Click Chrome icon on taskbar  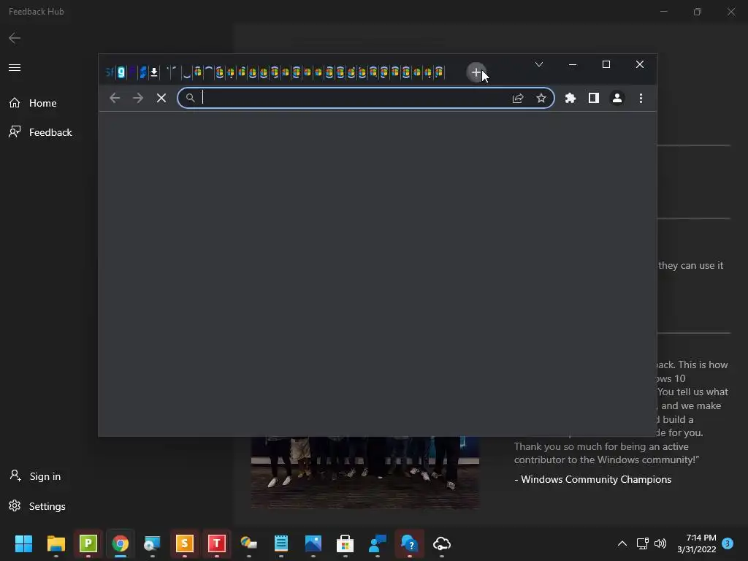pos(121,543)
